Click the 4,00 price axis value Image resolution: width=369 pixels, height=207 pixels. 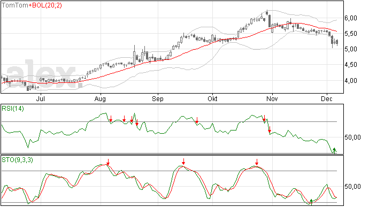(351, 81)
